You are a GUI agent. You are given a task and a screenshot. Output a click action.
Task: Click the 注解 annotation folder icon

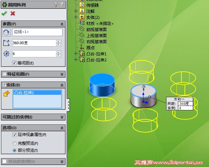pos(82,11)
